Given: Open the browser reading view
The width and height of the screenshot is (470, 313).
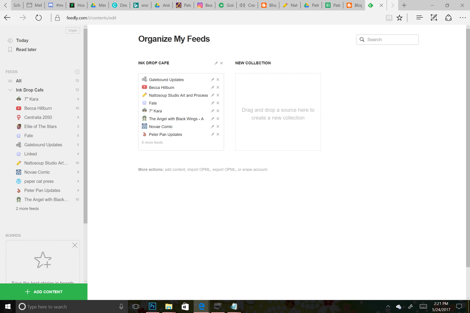Looking at the screenshot, I should pos(389,18).
